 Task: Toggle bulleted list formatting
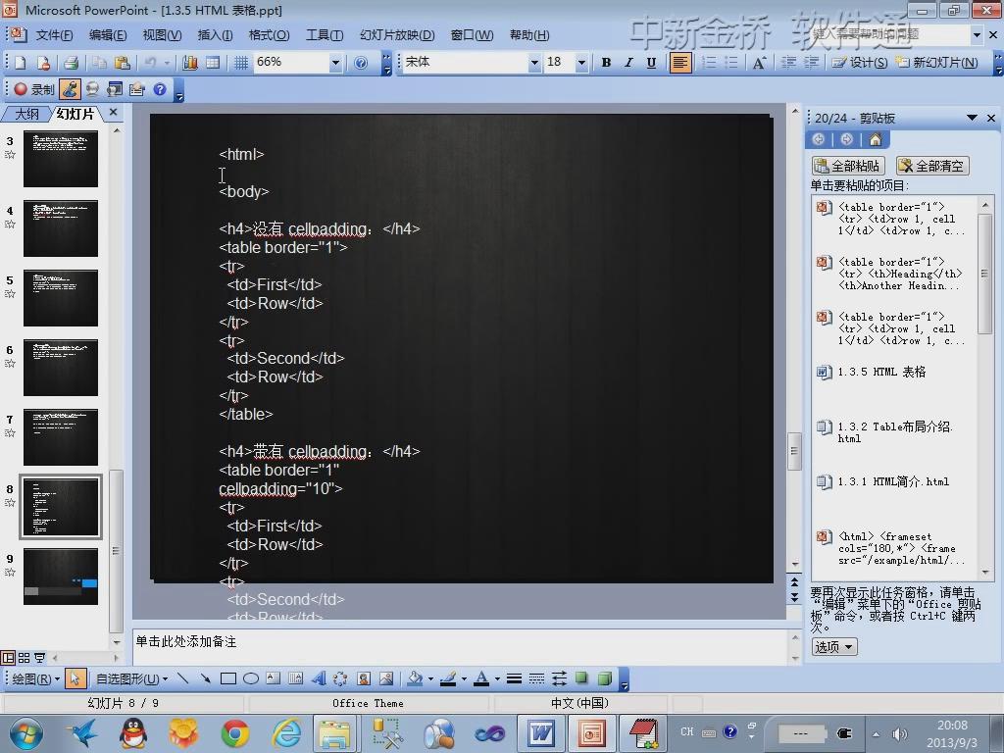pyautogui.click(x=730, y=63)
